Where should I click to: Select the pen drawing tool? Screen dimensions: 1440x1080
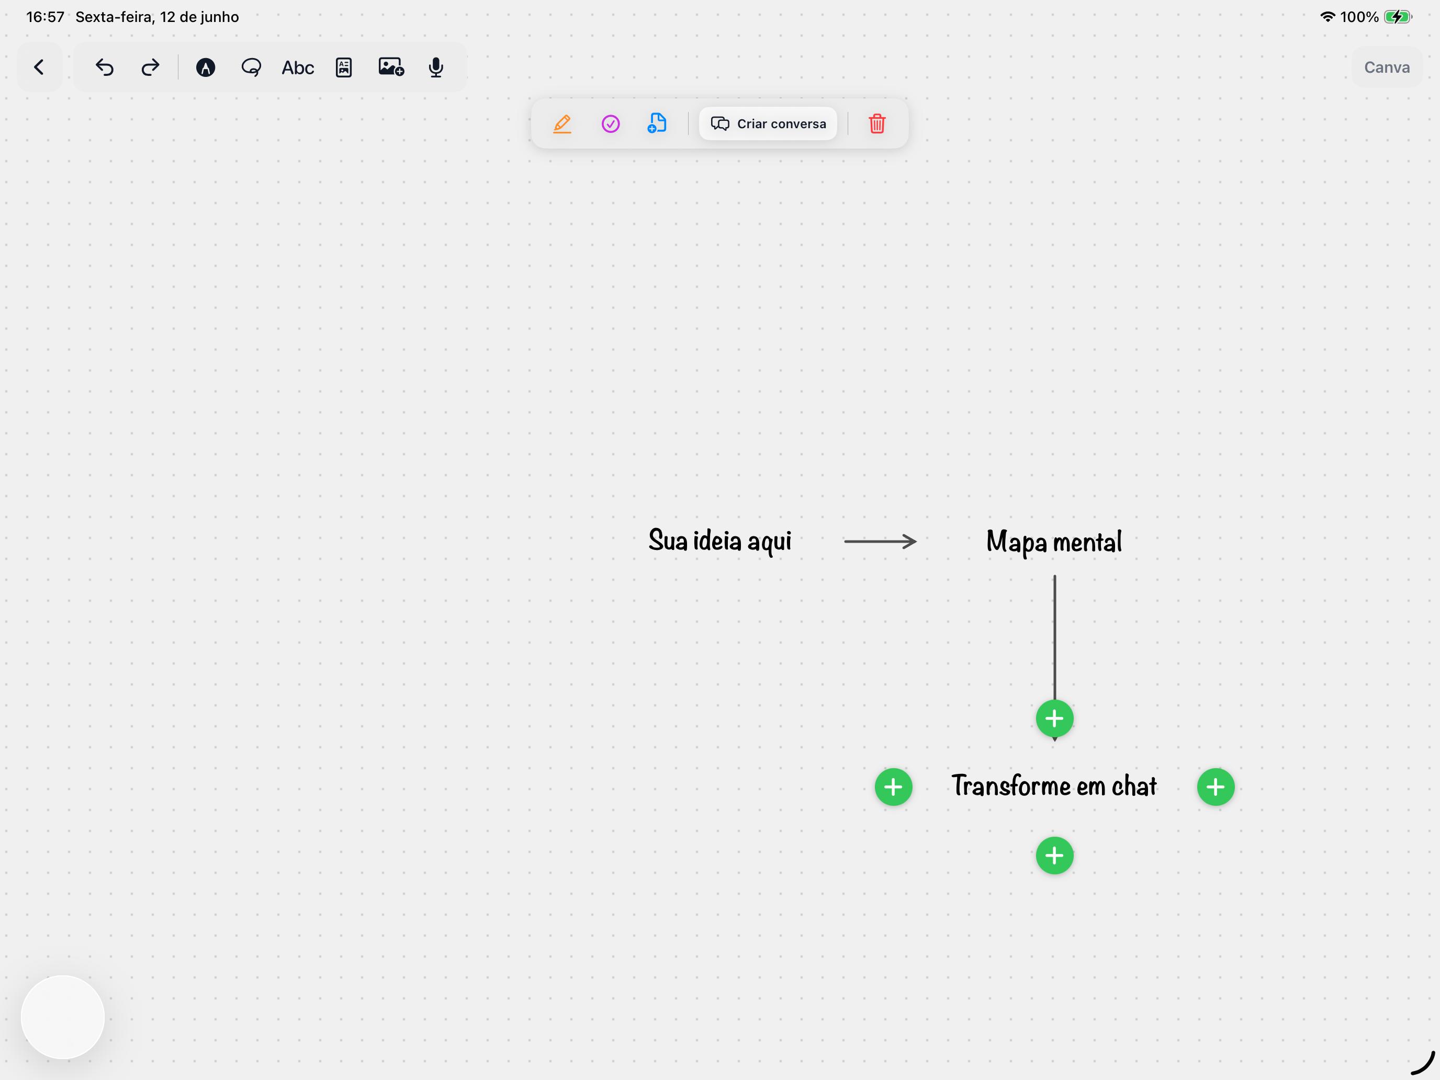tap(206, 67)
